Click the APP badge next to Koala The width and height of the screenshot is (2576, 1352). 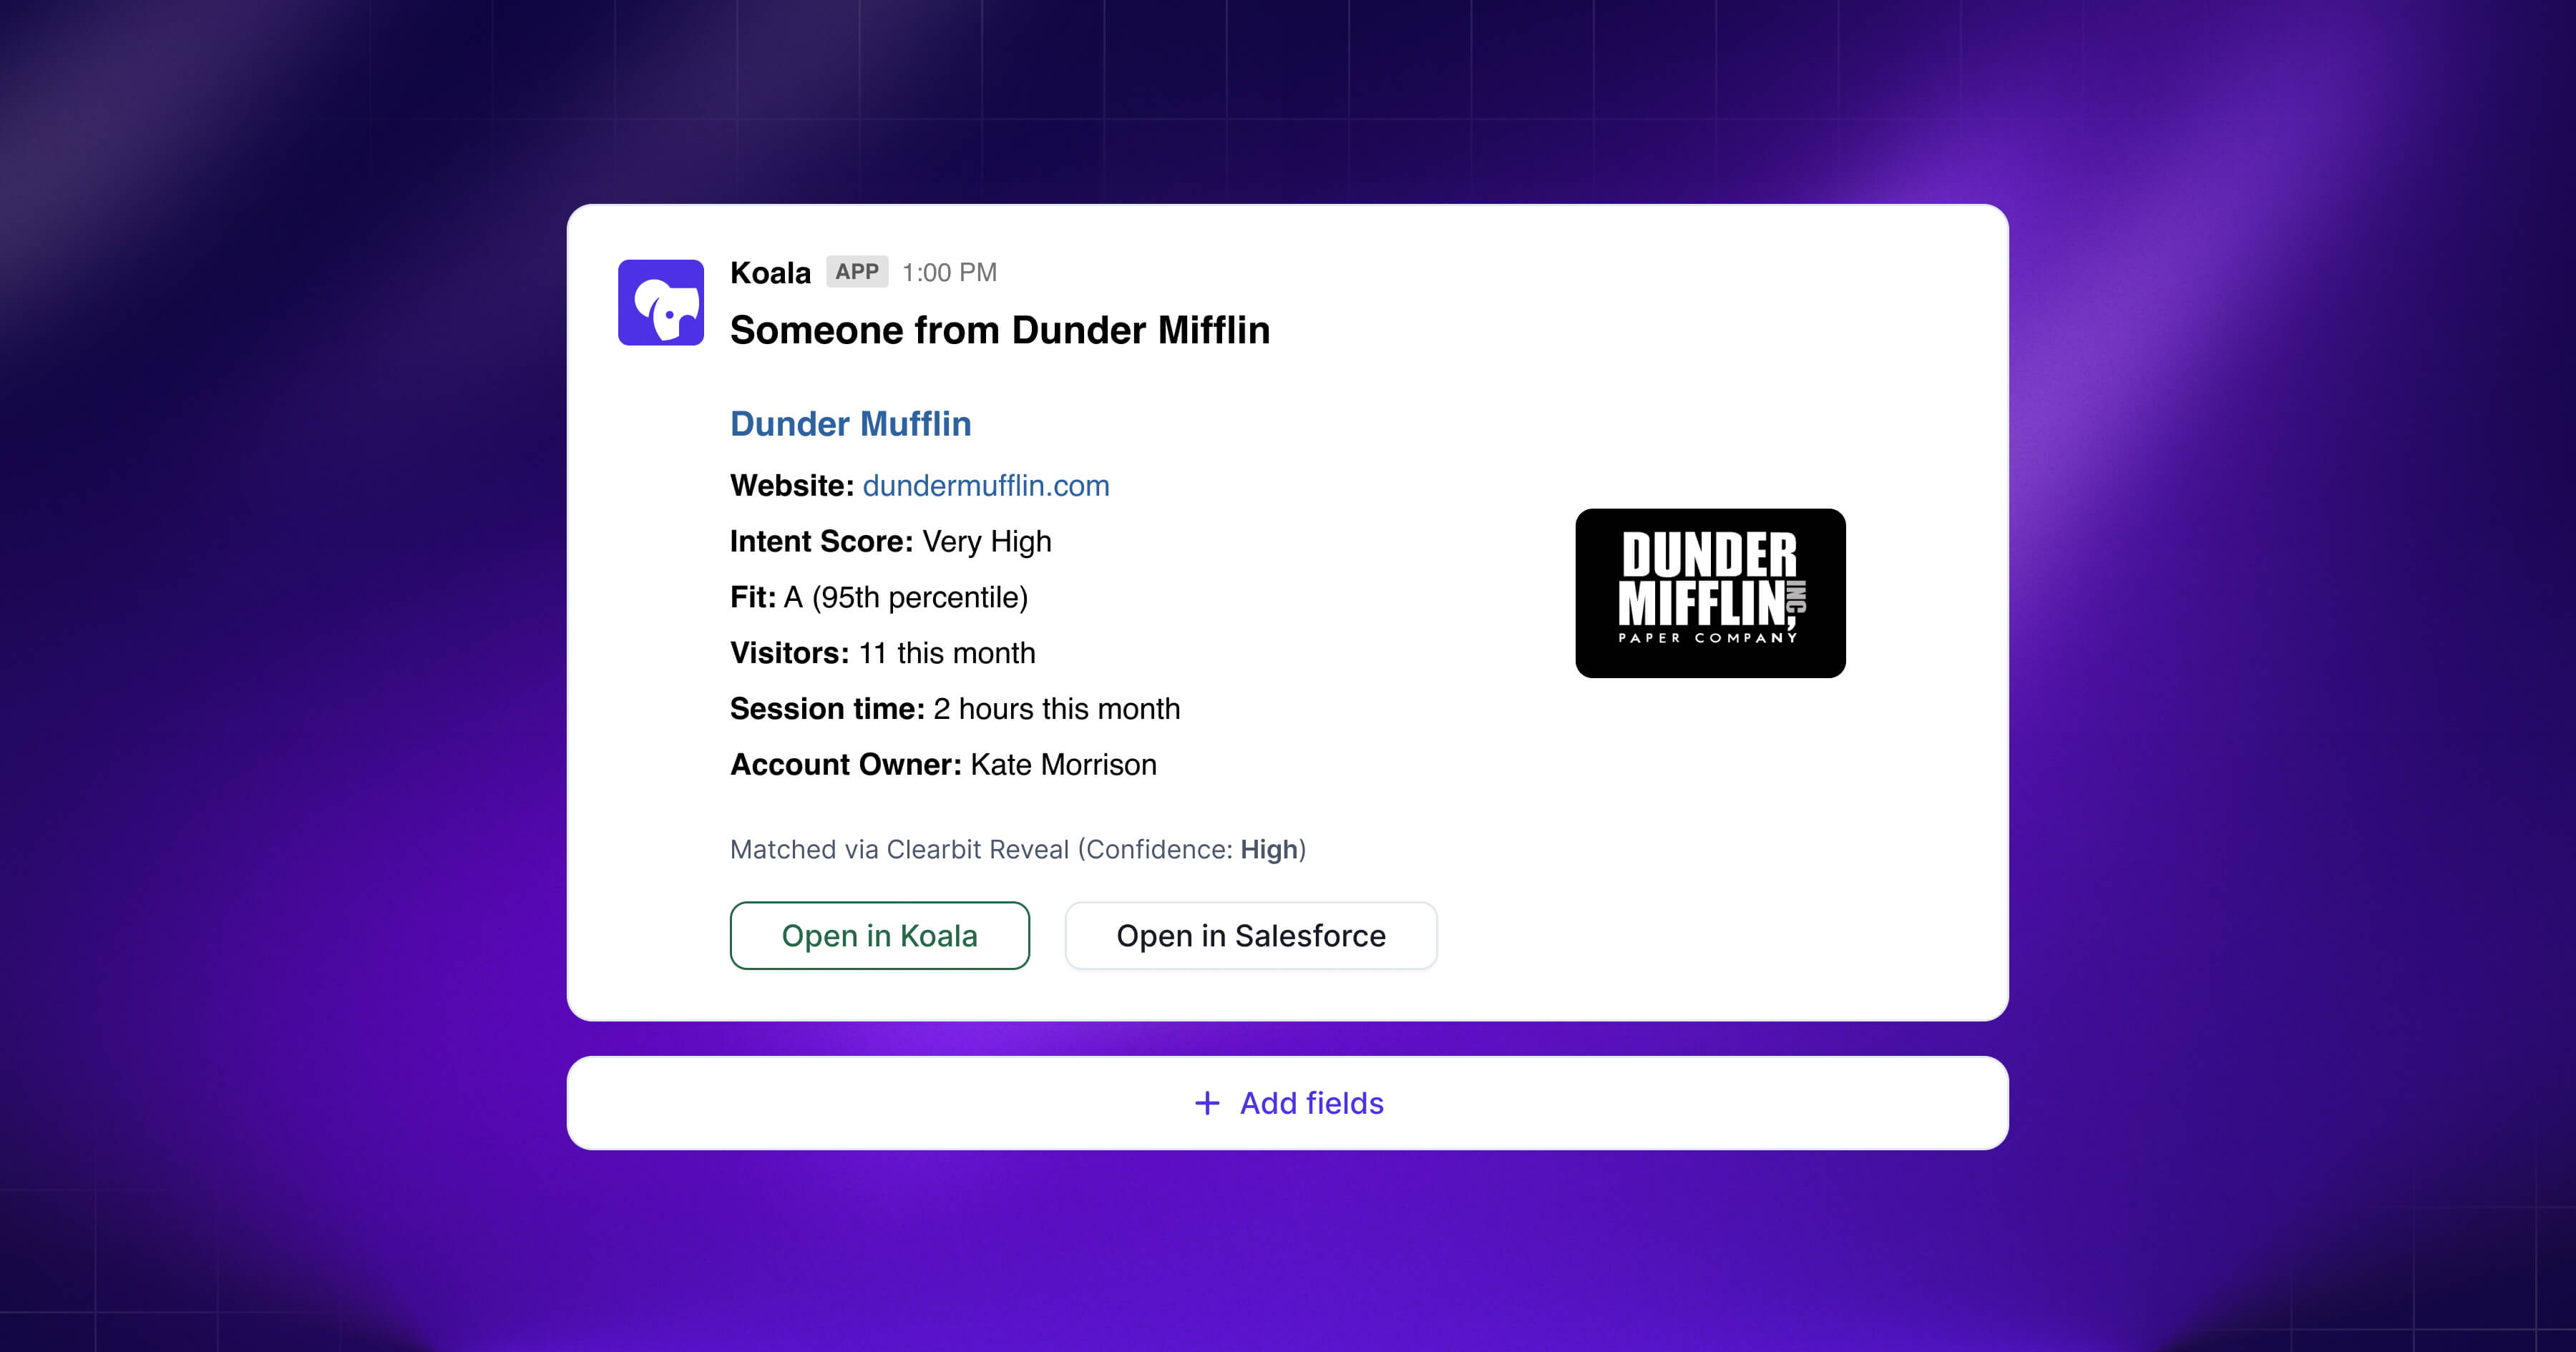pos(857,272)
